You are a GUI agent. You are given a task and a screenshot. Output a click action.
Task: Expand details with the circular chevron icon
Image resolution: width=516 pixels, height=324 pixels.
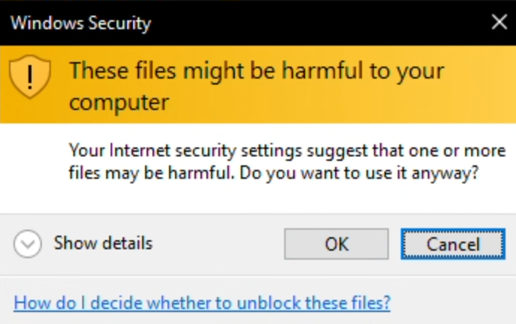(x=28, y=244)
